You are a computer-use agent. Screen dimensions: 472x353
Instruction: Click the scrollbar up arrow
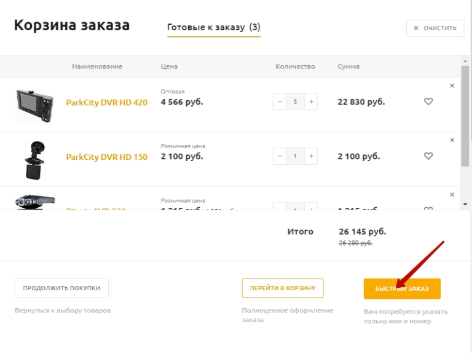point(465,61)
